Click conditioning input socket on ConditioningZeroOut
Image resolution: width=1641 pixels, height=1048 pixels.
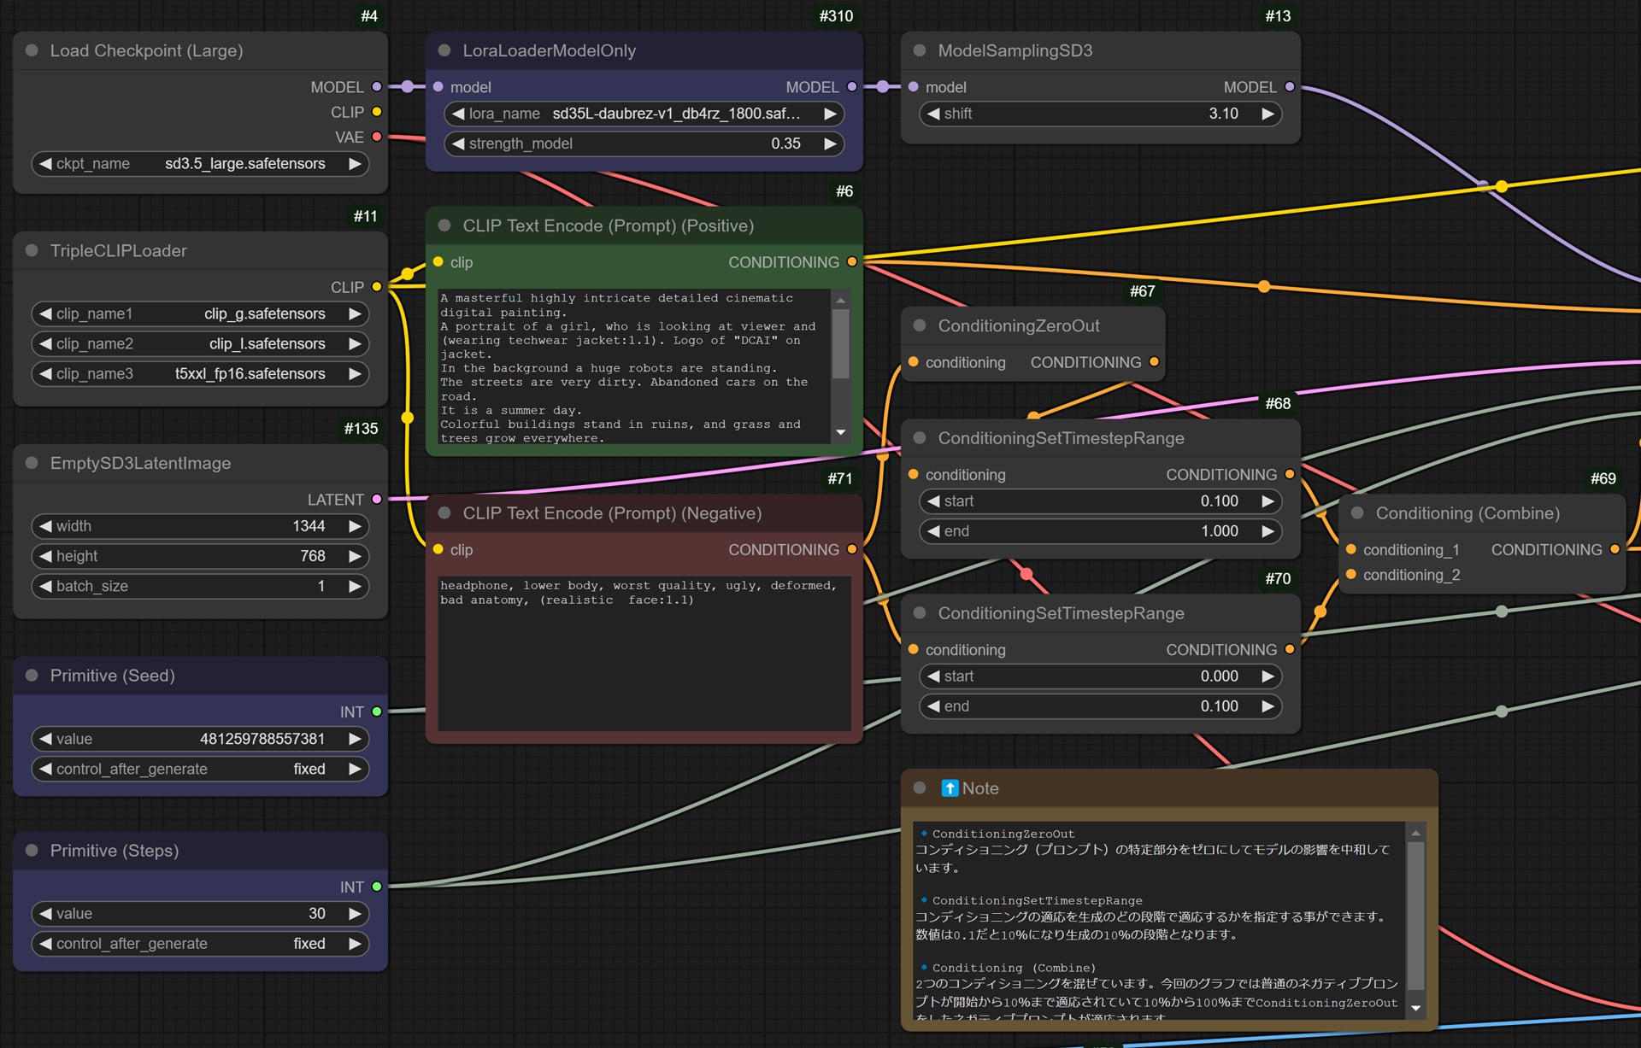point(914,362)
